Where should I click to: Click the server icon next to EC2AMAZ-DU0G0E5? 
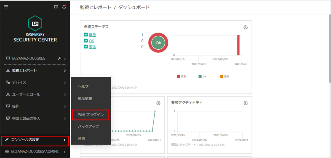pos(8,58)
